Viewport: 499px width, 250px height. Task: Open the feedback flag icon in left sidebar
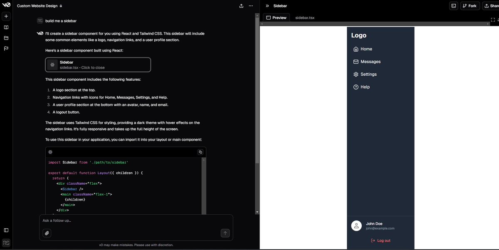(6, 48)
